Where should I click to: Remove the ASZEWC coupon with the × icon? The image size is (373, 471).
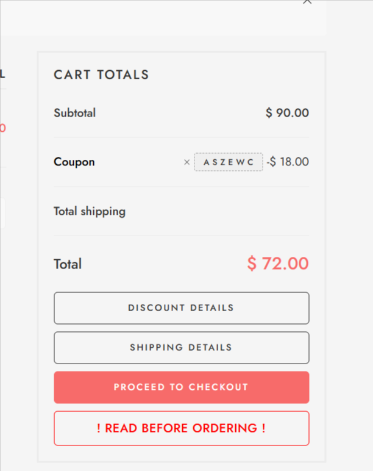tap(187, 162)
